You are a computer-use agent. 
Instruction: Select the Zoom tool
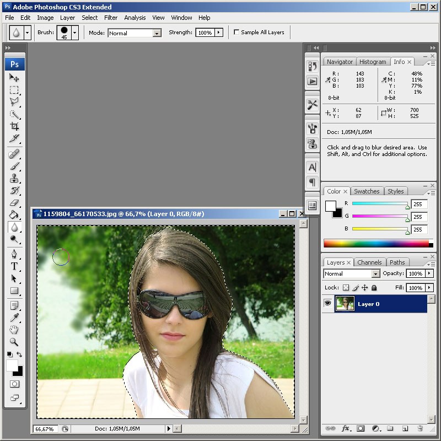(14, 342)
